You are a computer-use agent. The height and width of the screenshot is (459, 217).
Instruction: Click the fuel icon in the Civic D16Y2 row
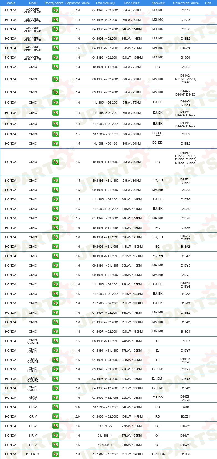tap(55, 275)
